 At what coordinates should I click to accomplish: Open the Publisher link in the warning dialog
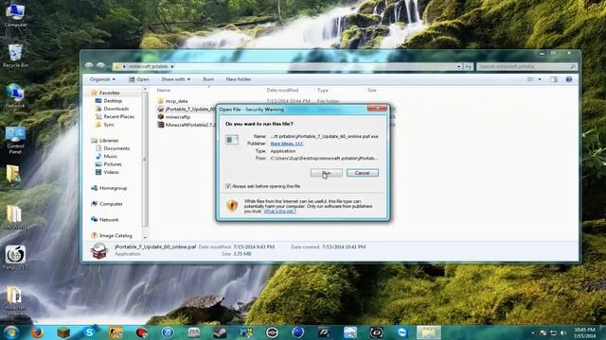tap(287, 144)
